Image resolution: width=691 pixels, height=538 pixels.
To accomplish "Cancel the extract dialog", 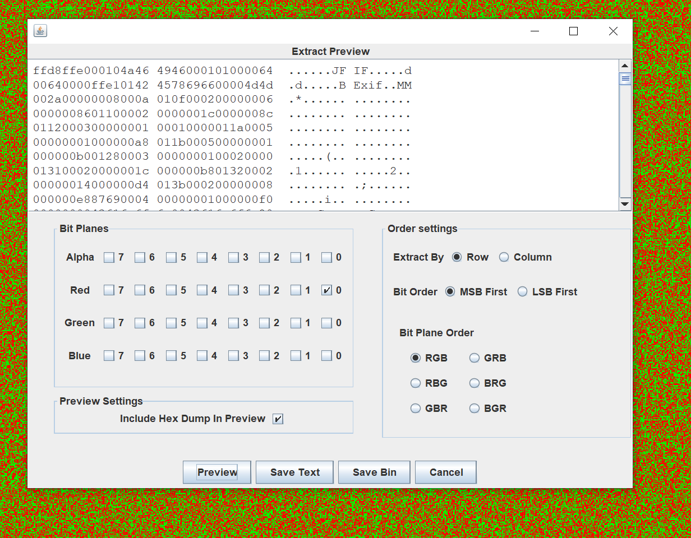I will (x=446, y=472).
